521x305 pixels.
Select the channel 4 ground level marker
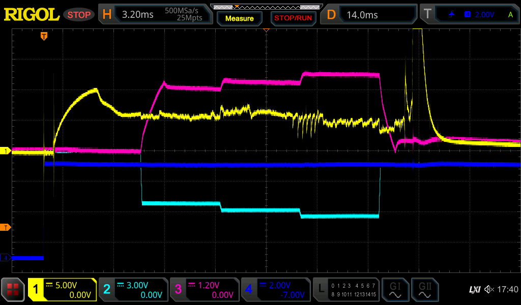click(x=6, y=258)
